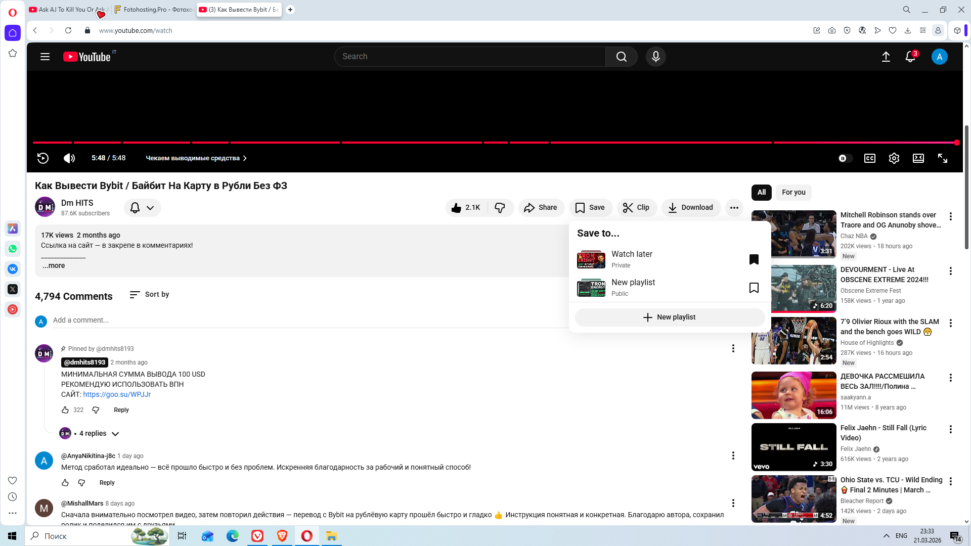Mute the video volume speaker icon

[69, 158]
